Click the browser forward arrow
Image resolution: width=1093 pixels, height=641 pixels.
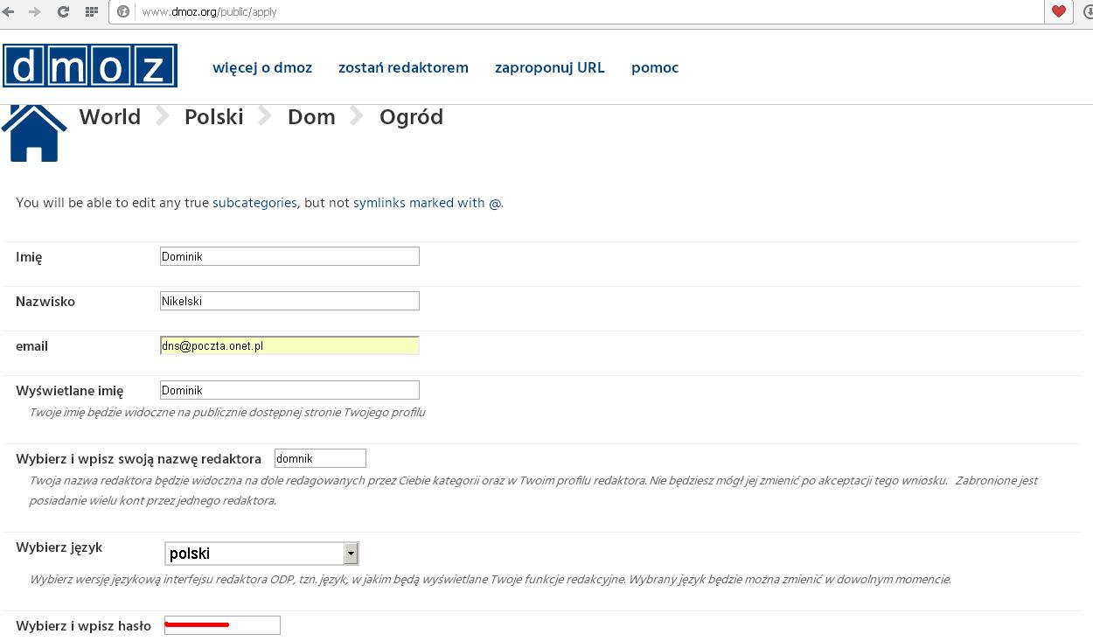35,12
